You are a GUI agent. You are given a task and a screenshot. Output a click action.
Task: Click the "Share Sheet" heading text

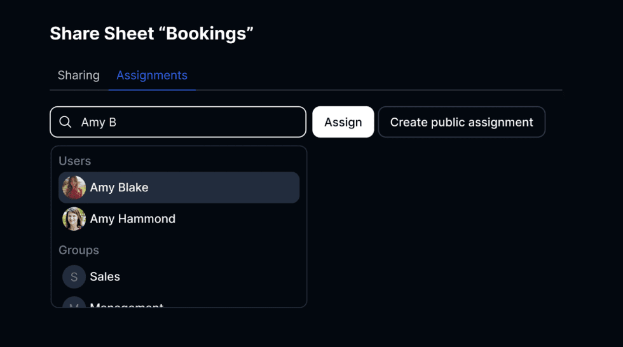tap(102, 34)
